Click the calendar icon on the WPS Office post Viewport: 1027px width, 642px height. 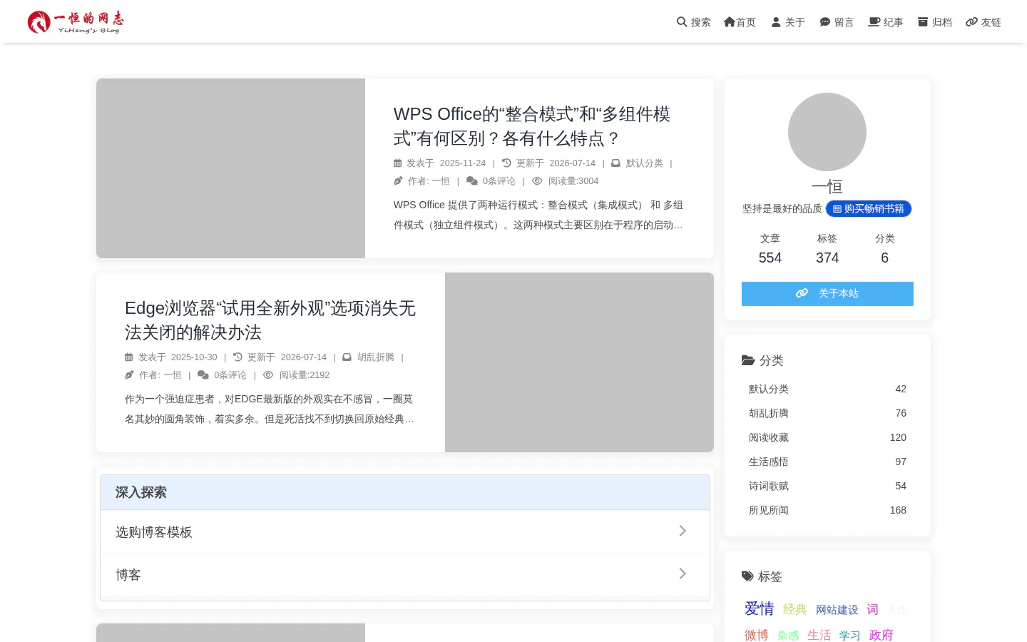[398, 163]
